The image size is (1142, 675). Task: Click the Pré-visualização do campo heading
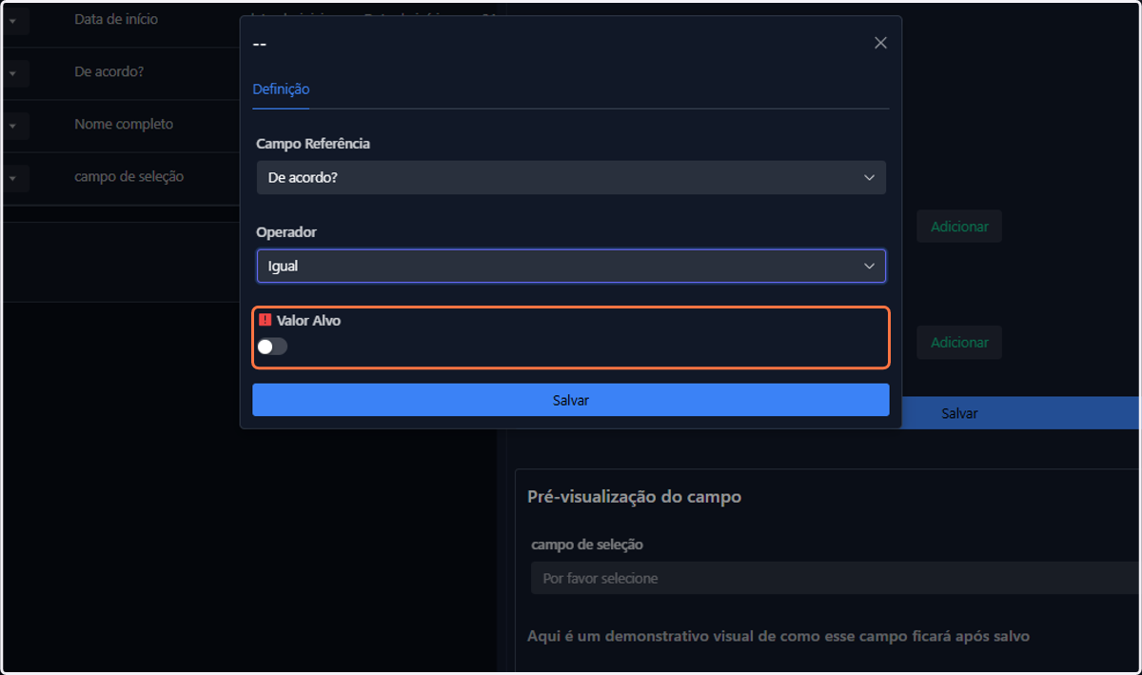coord(634,497)
